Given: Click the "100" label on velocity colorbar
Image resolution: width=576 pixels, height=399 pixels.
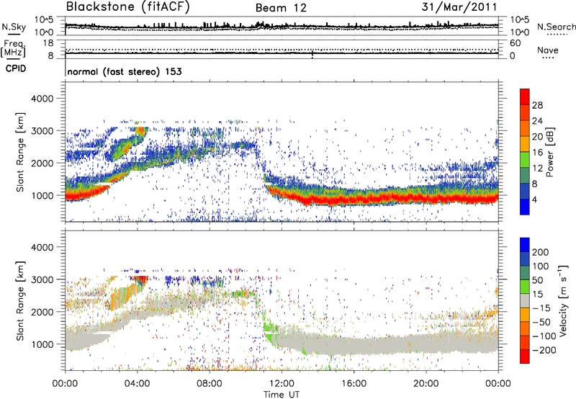Looking at the screenshot, I should pos(541,266).
